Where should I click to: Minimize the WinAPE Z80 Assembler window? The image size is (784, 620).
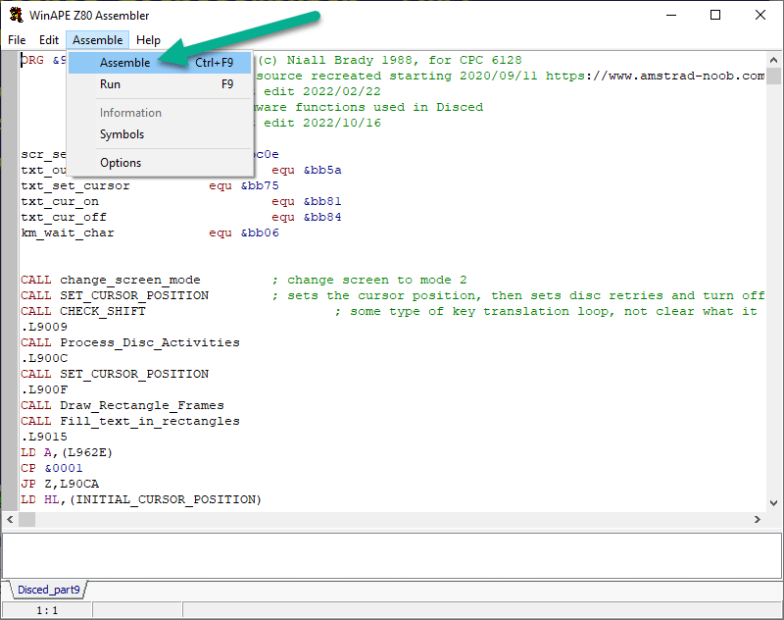click(x=671, y=15)
